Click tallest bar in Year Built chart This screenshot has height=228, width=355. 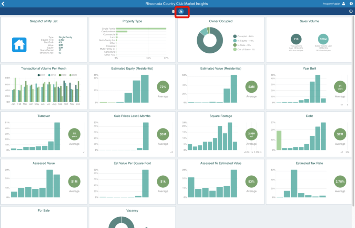click(318, 89)
